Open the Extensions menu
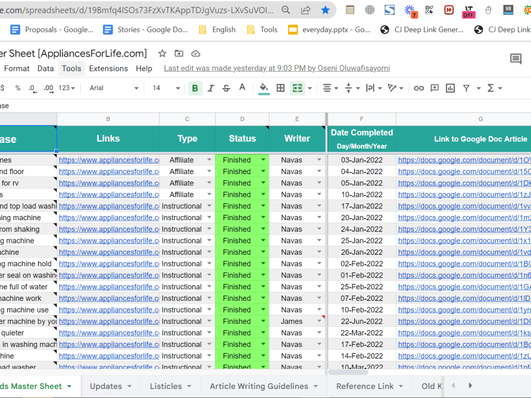The height and width of the screenshot is (398, 531). click(x=108, y=68)
